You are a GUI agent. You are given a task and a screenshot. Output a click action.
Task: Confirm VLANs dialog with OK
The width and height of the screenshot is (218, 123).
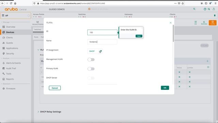click(x=165, y=88)
